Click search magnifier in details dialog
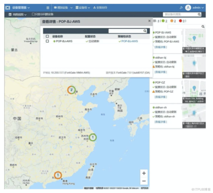 coord(145,31)
